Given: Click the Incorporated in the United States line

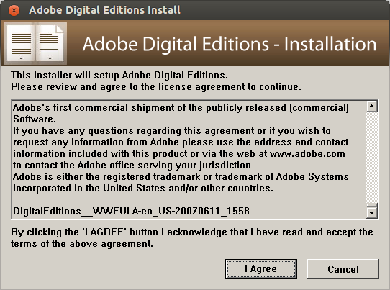Looking at the screenshot, I should point(143,189).
